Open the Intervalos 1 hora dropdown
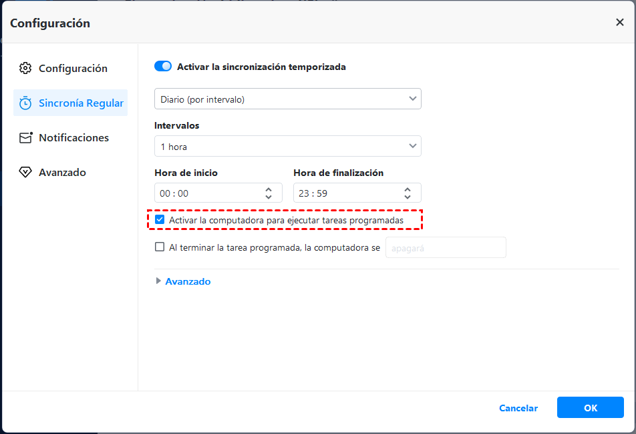This screenshot has height=434, width=636. pos(287,146)
